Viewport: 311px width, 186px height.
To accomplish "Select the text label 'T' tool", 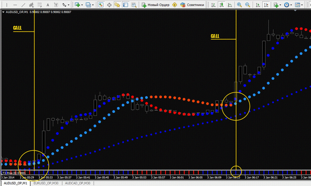I will tap(56, 5).
